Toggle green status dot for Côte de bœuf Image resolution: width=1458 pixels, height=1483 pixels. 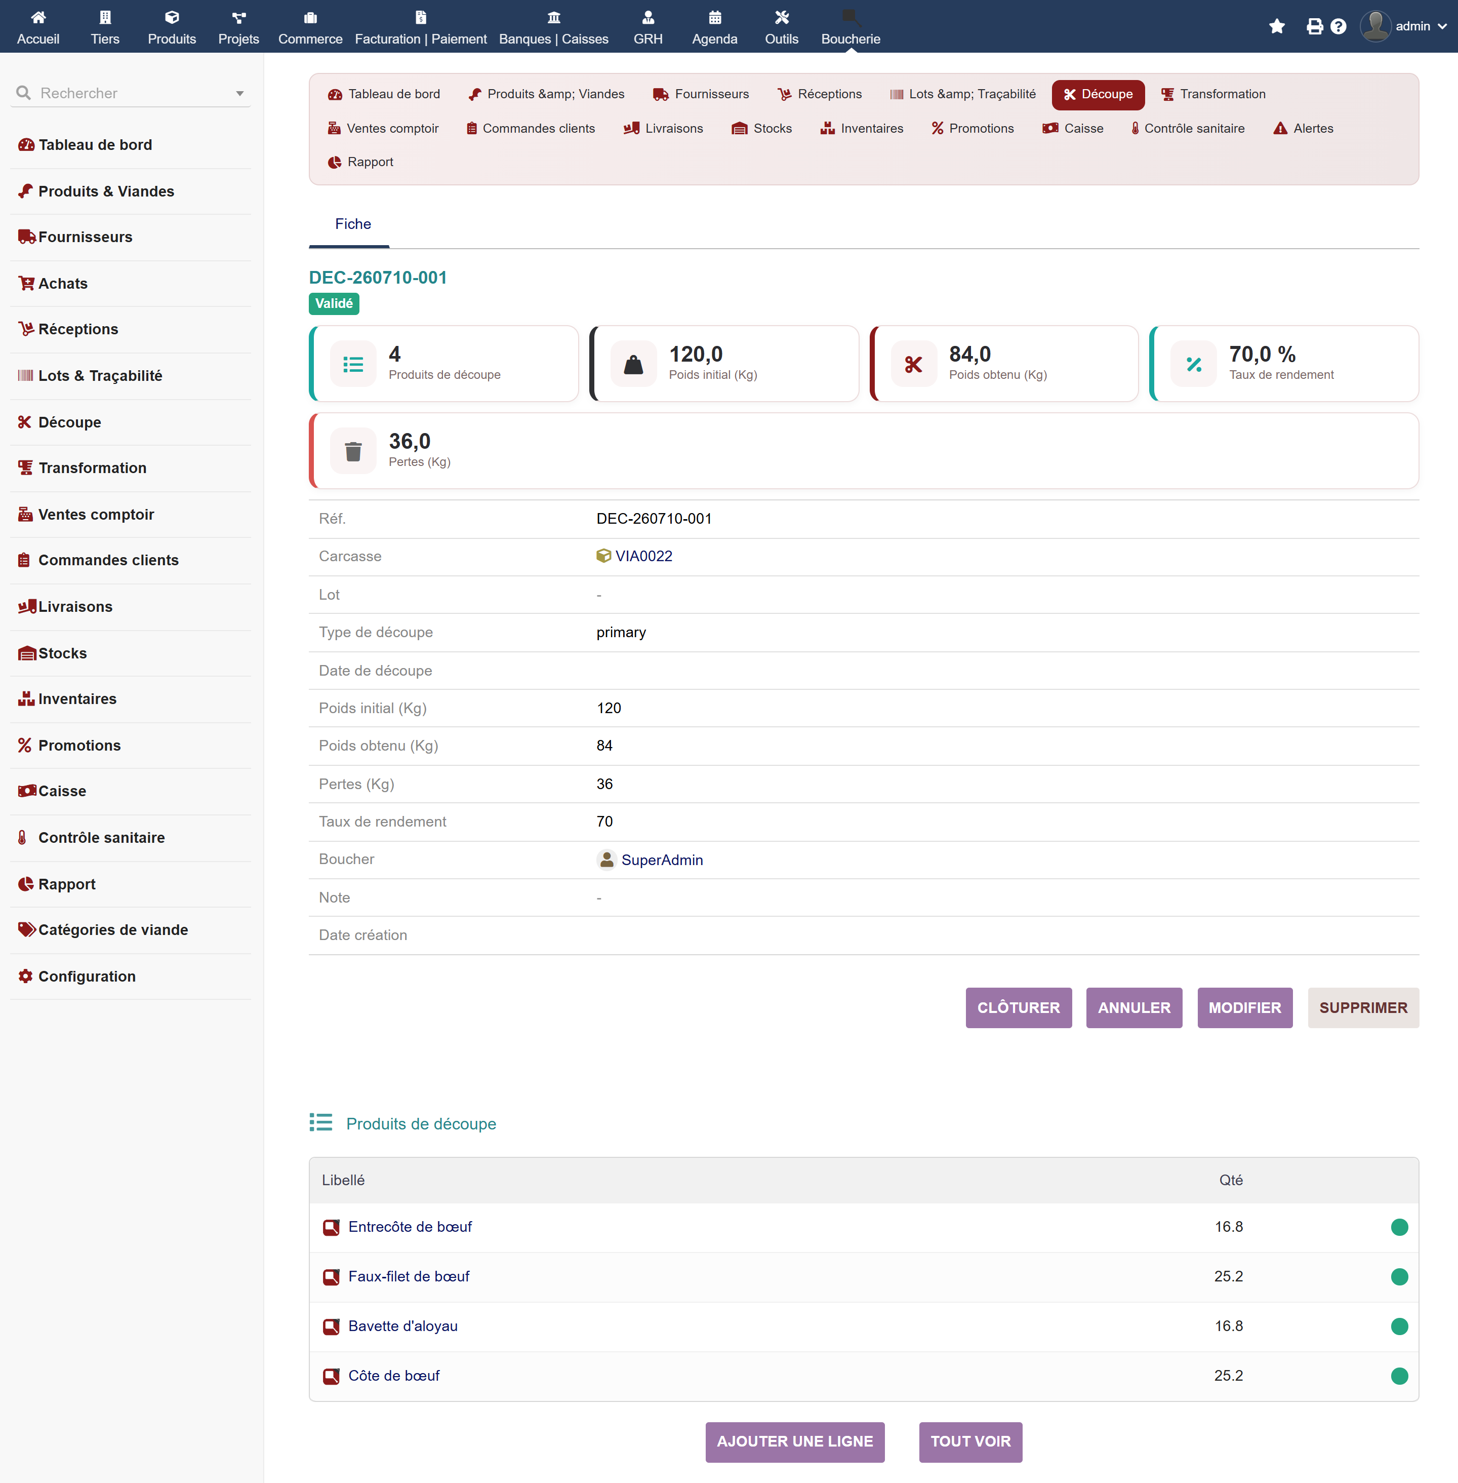click(x=1399, y=1376)
